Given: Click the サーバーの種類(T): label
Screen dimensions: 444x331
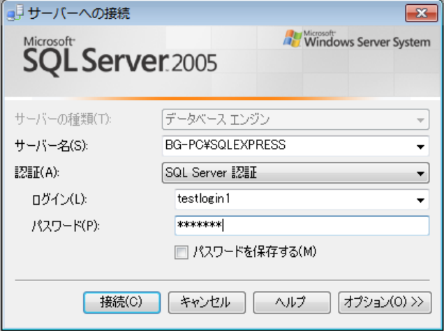Looking at the screenshot, I should 63,119.
